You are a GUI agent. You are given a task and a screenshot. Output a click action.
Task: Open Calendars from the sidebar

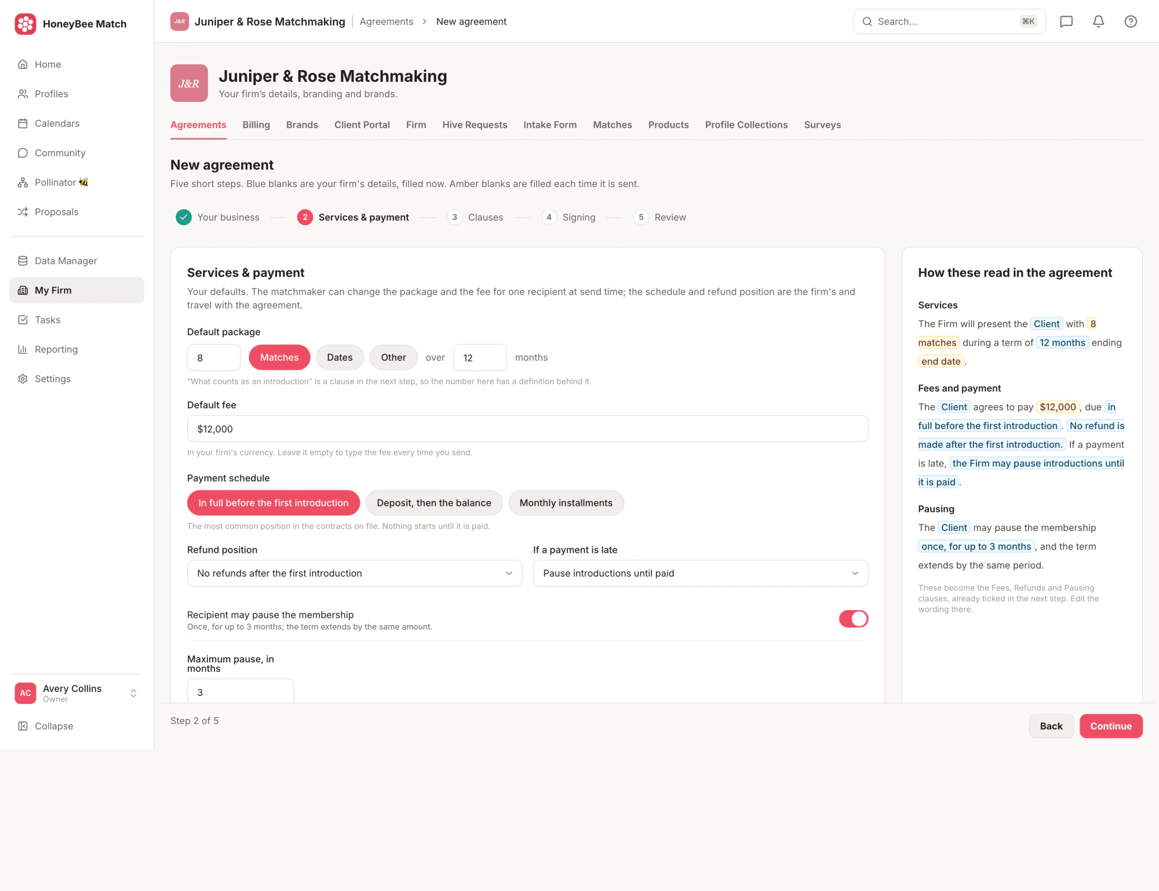(x=76, y=123)
